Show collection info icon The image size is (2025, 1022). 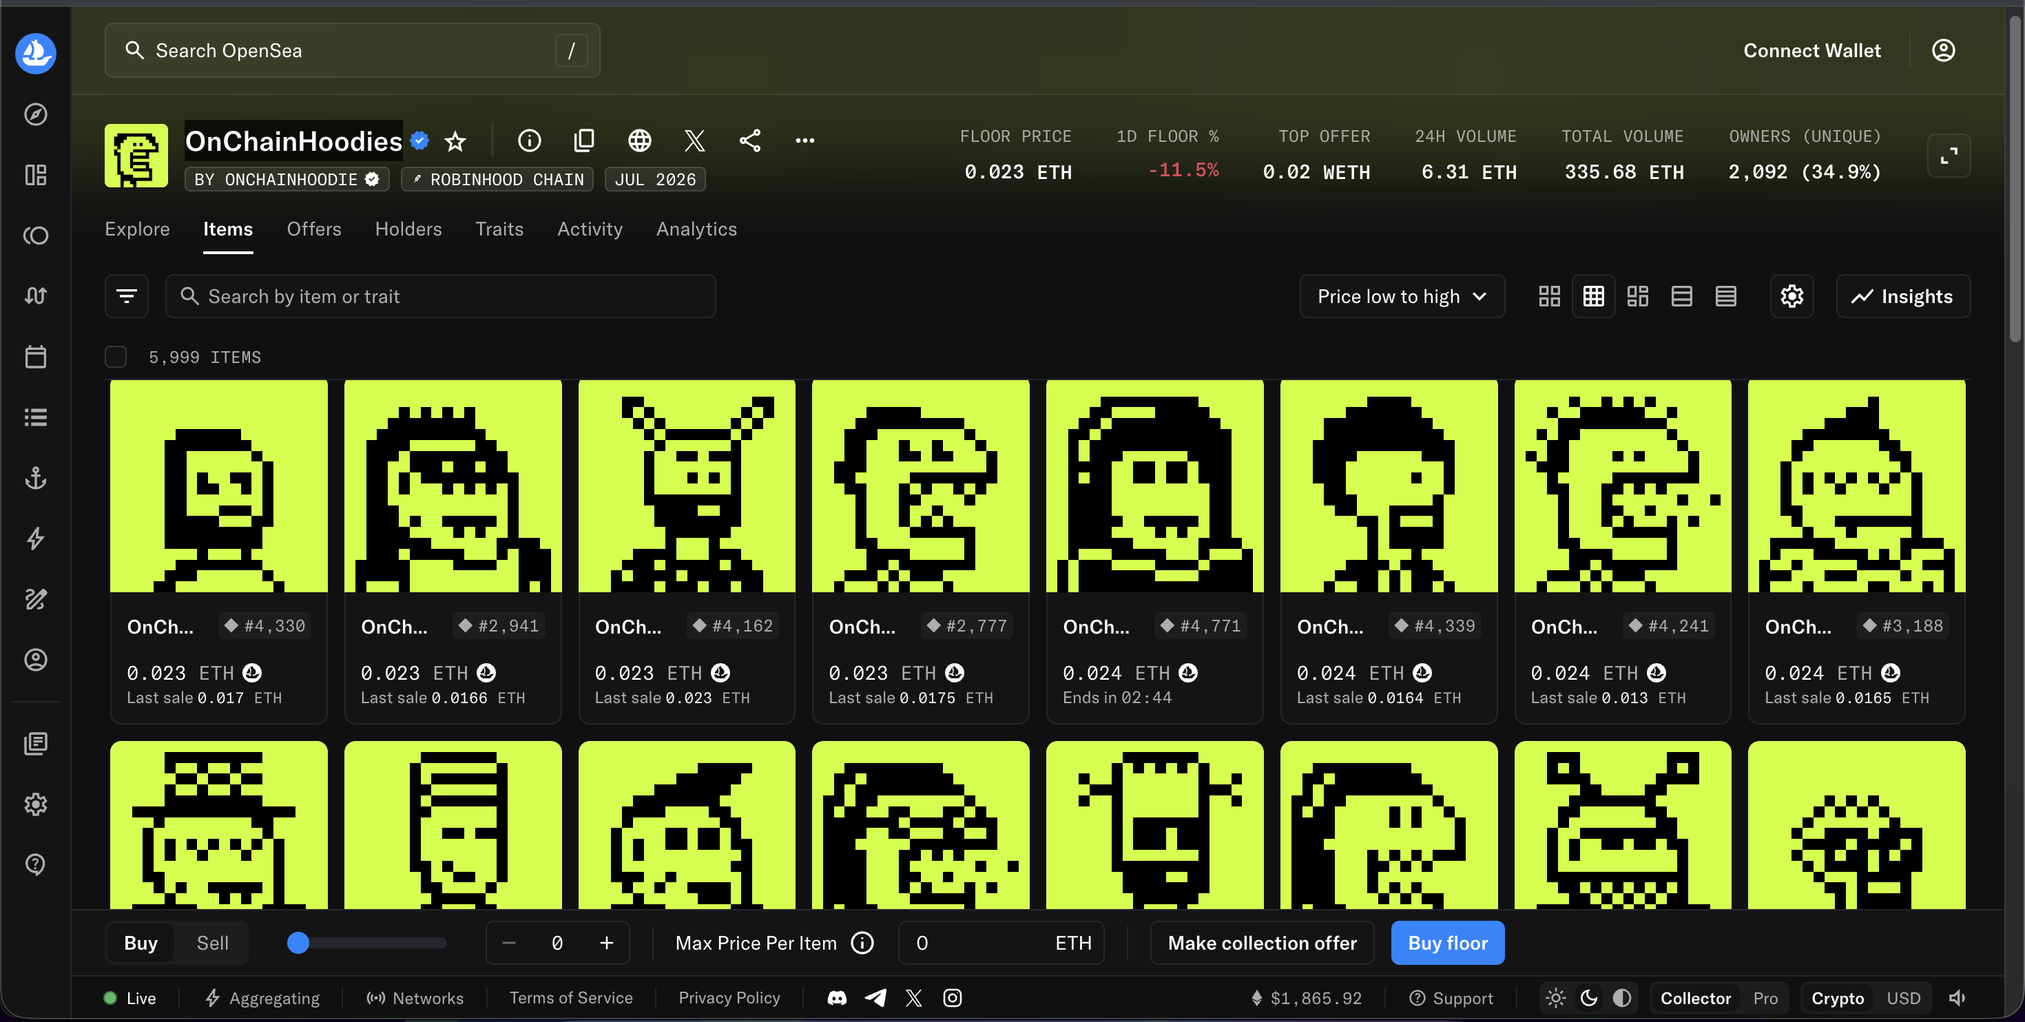529,140
